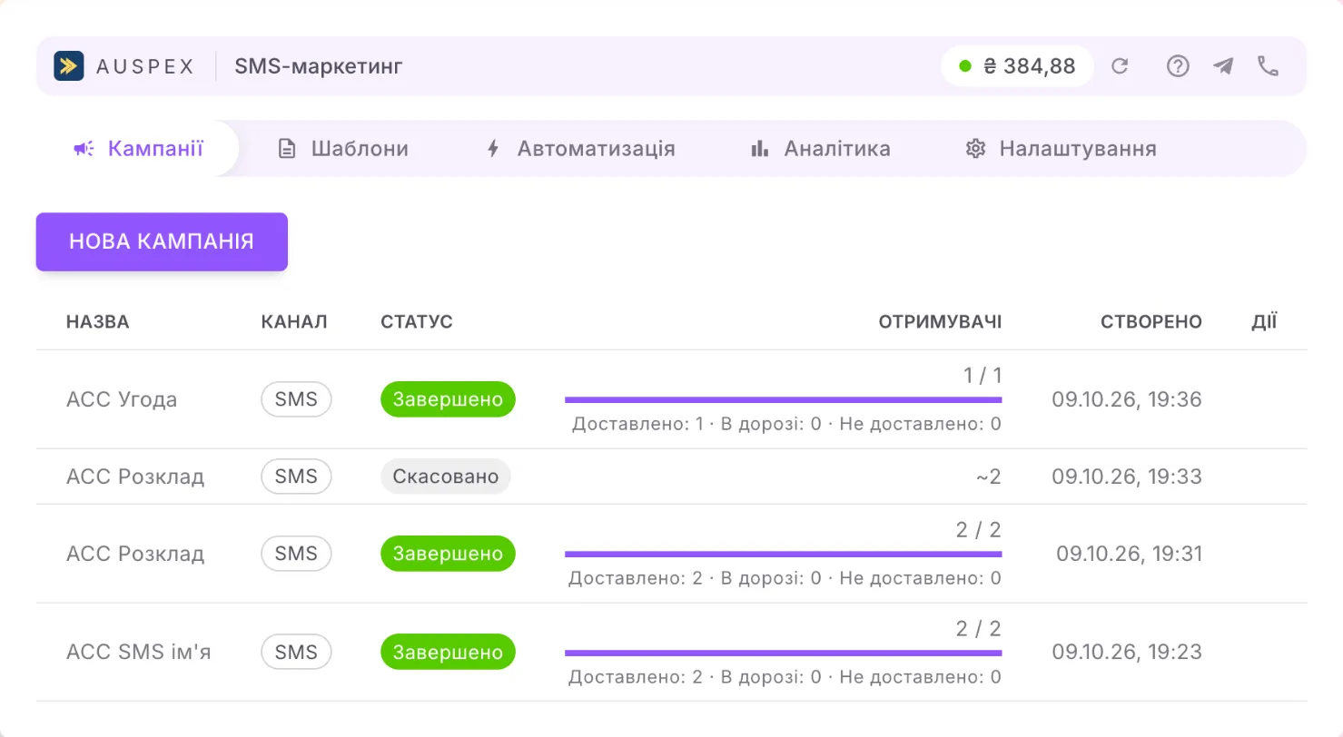This screenshot has width=1343, height=737.
Task: Click 2 / 2 count of ACC SMS ім'я
Action: 979,628
